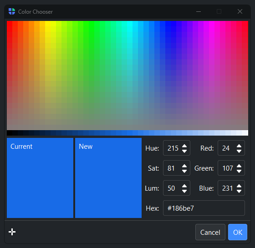Screen dimensions: 255x248
Task: Click the Red input field showing 24
Action: 231,148
